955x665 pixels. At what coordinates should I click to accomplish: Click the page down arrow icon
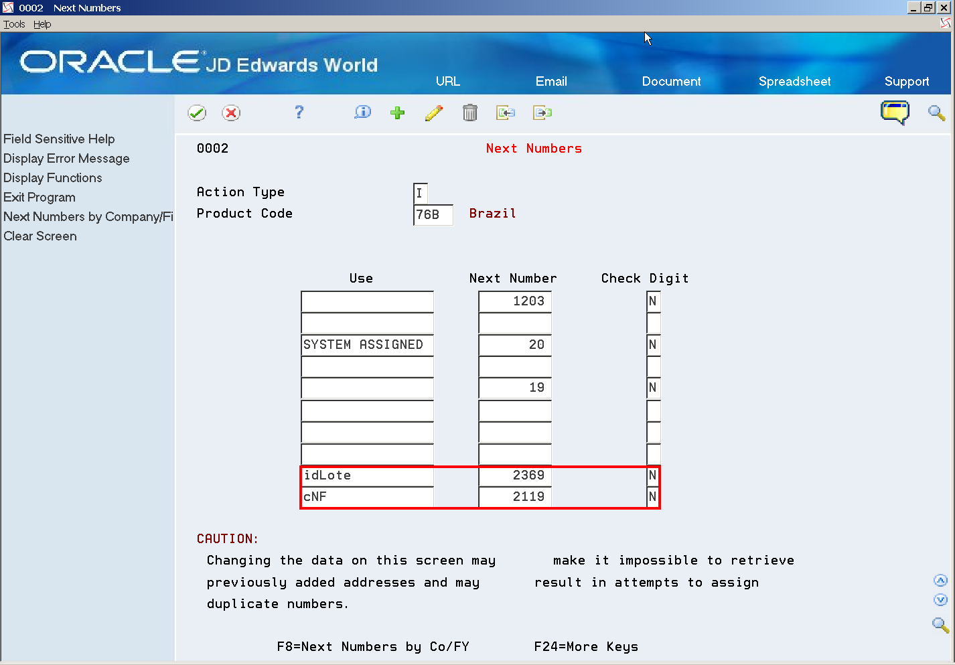point(940,600)
